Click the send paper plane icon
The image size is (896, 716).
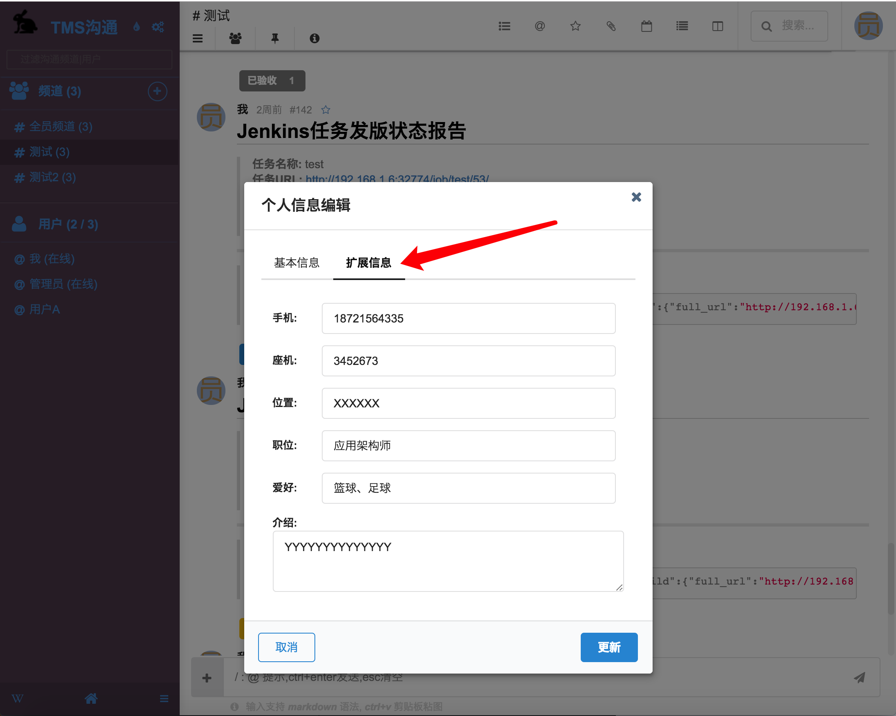[x=860, y=678]
